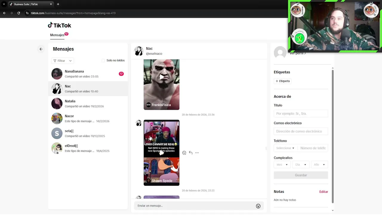
Task: Open the elDrodi conversation
Action: 88,148
